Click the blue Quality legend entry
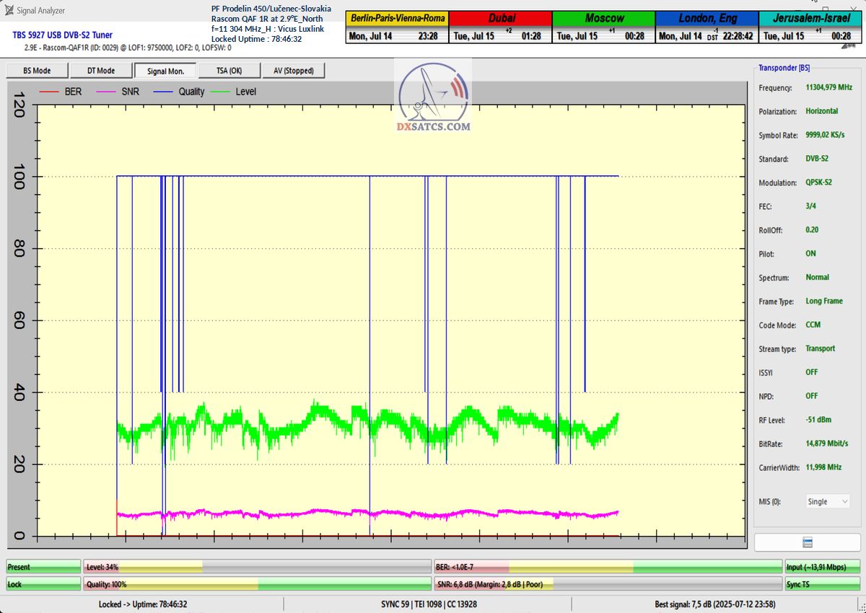Screen dimensions: 866x613 coord(180,92)
